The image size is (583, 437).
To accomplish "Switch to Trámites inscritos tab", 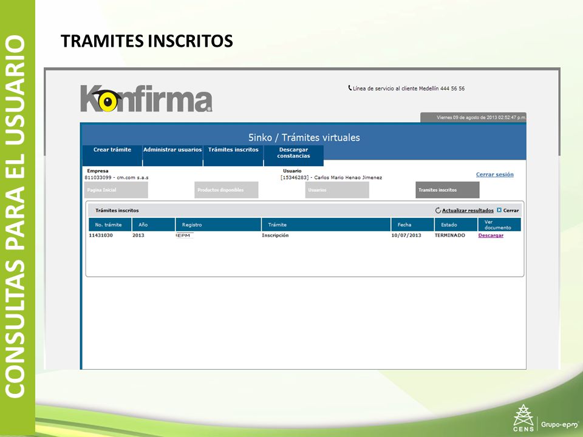I will 233,155.
